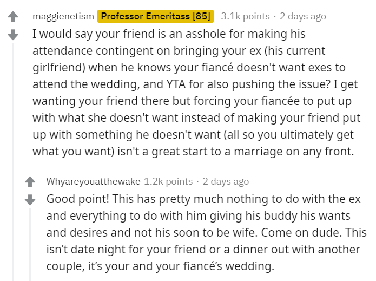Open permalink via reply's 2 days ago timestamp
This screenshot has width=376, height=281.
coord(226,181)
